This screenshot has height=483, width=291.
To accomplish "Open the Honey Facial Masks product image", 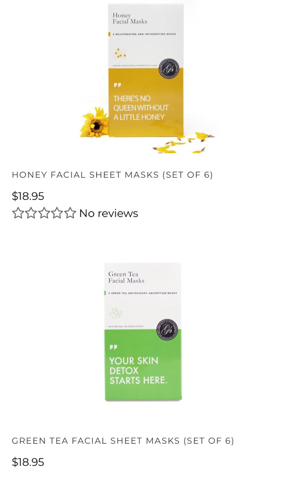I will point(145,77).
